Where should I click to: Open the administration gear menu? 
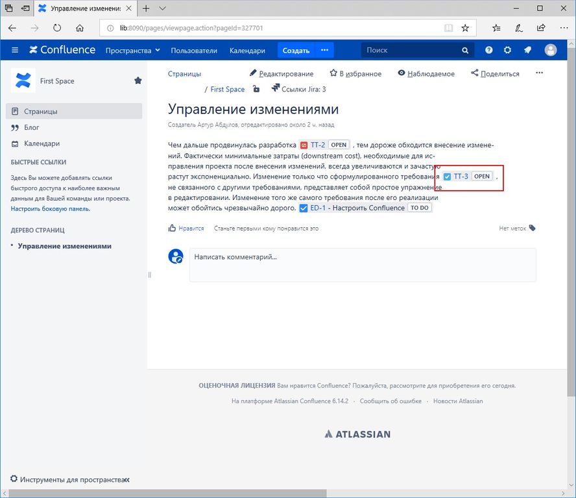(x=507, y=50)
